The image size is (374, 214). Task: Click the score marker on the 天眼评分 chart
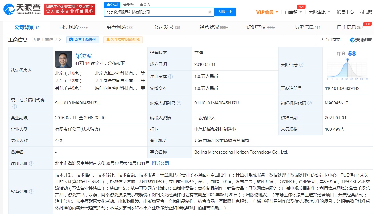[347, 60]
